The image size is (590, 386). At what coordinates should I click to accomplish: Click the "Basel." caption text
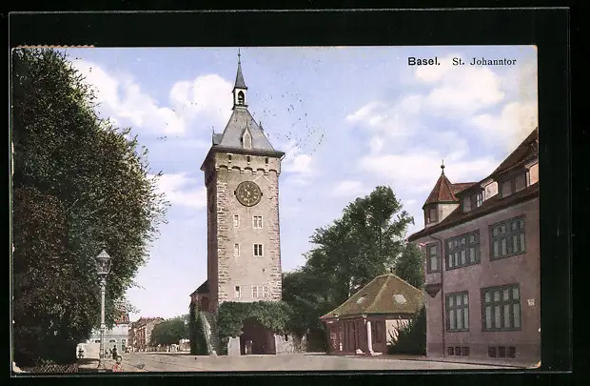coord(423,61)
